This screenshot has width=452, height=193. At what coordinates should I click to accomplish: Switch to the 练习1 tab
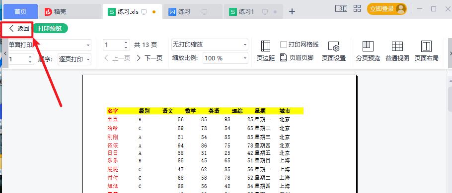click(254, 11)
